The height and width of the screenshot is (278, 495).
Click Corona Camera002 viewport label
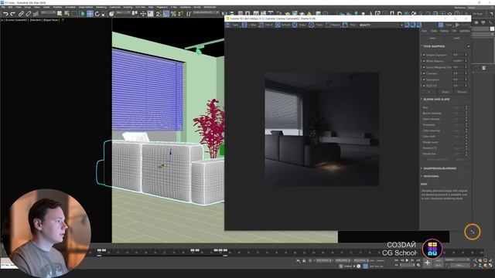click(15, 20)
